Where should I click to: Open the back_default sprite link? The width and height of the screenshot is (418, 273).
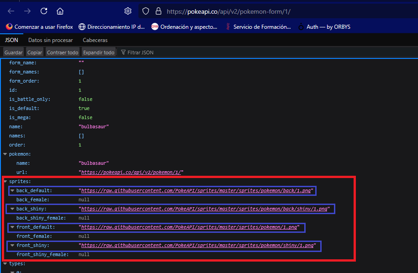196,191
